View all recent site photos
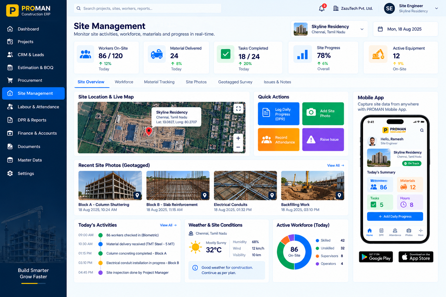446x297 pixels. [x=335, y=165]
